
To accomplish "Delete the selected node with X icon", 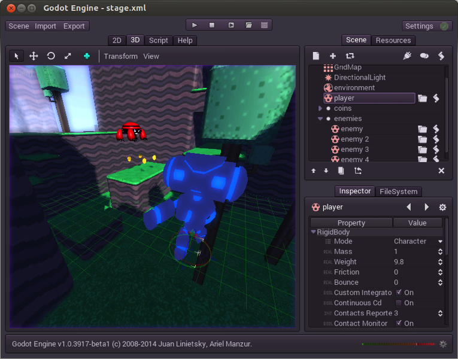I will (x=441, y=171).
